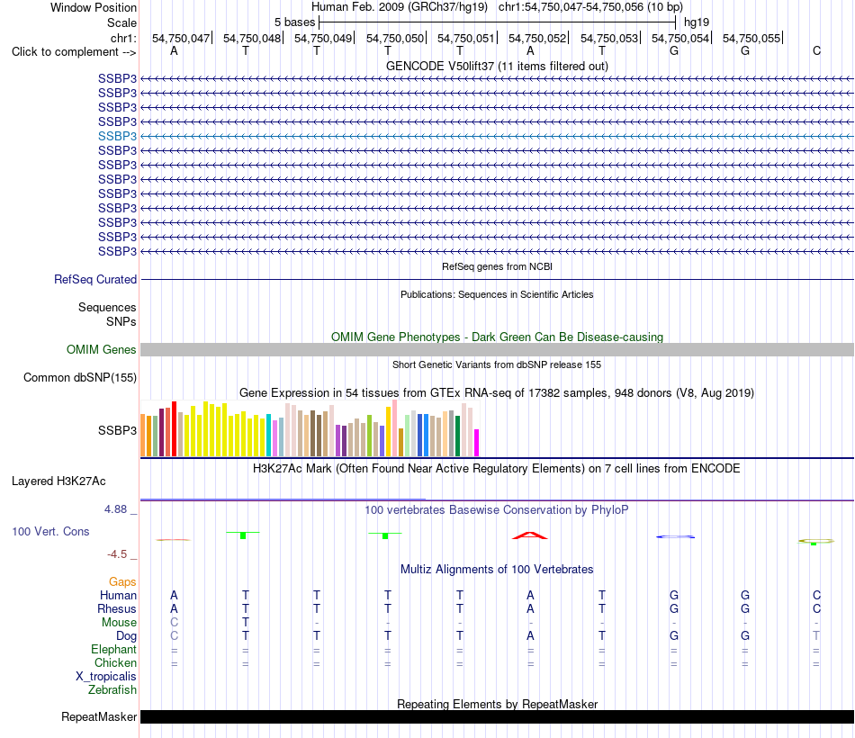Click the GTEx Gene Expression track title
This screenshot has width=855, height=738.
pos(497,392)
